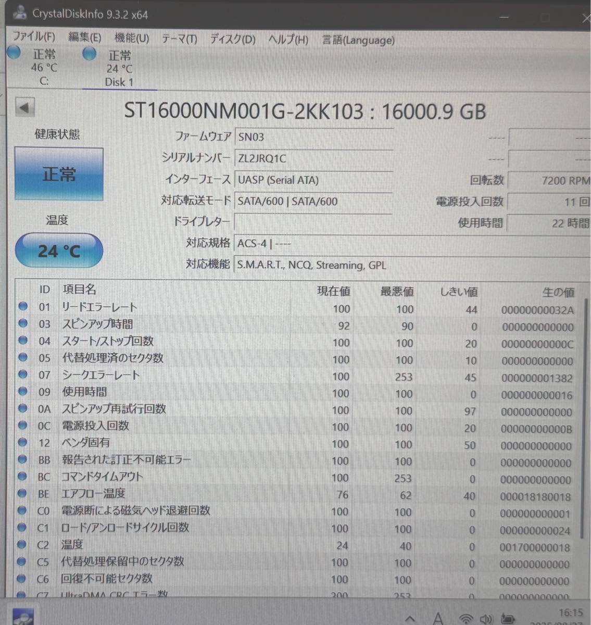
Task: Open the 言語(Language) menu
Action: 358,40
